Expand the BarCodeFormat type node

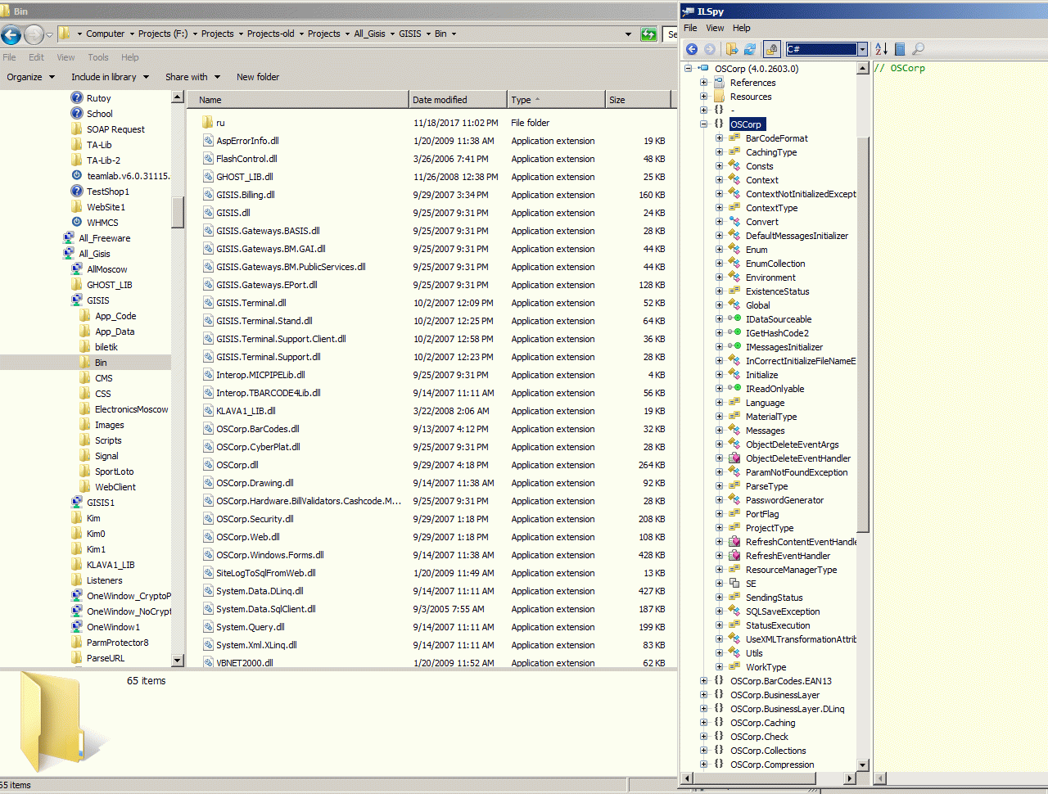[719, 138]
